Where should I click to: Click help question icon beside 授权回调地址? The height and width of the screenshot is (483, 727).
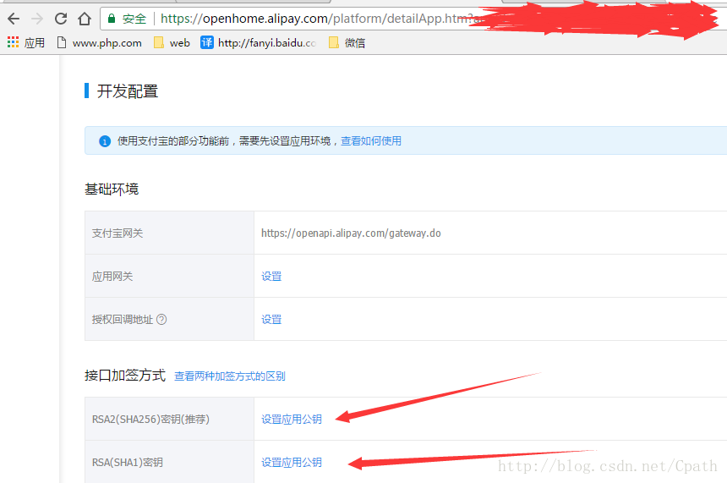[x=161, y=319]
